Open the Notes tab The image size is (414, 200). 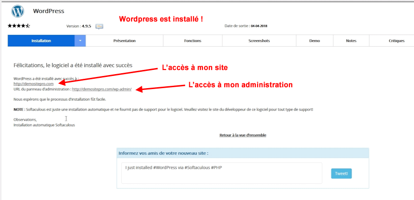pyautogui.click(x=351, y=41)
